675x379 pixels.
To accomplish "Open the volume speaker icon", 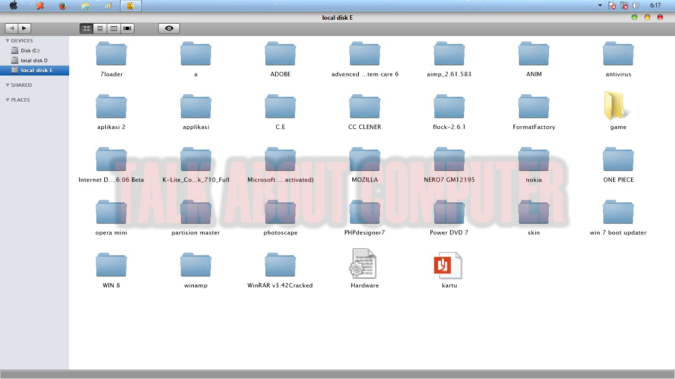I will (x=635, y=5).
